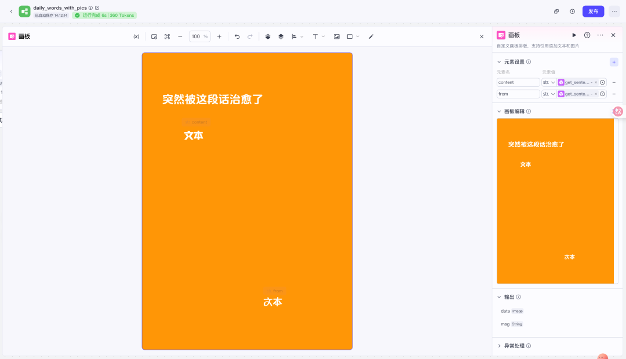Open the str type dropdown for content
The height and width of the screenshot is (359, 626).
click(x=550, y=82)
